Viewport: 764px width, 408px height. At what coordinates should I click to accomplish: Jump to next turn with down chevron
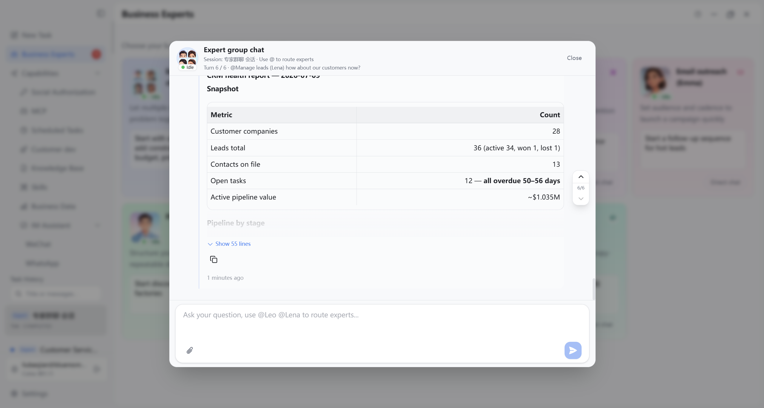[581, 199]
